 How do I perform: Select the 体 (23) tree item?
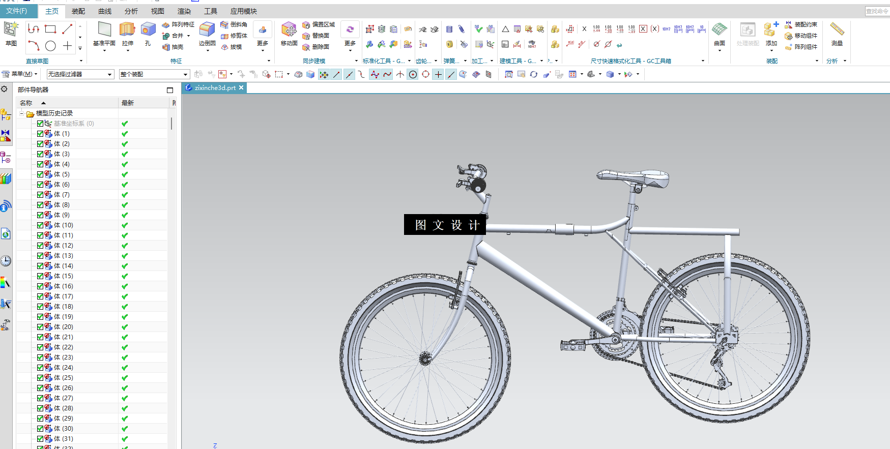(64, 357)
